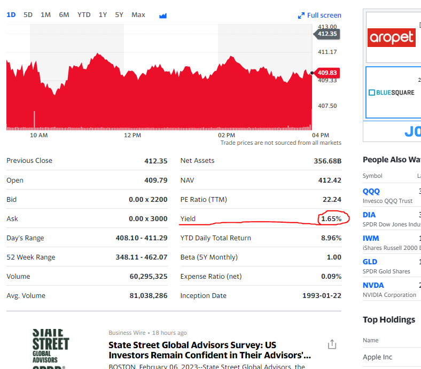The height and width of the screenshot is (369, 421).
Task: Click the Business Wire source label
Action: point(127,333)
